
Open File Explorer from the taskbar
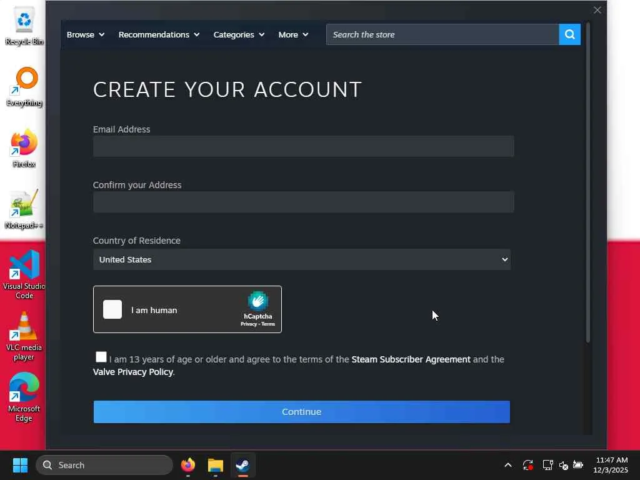[216, 465]
